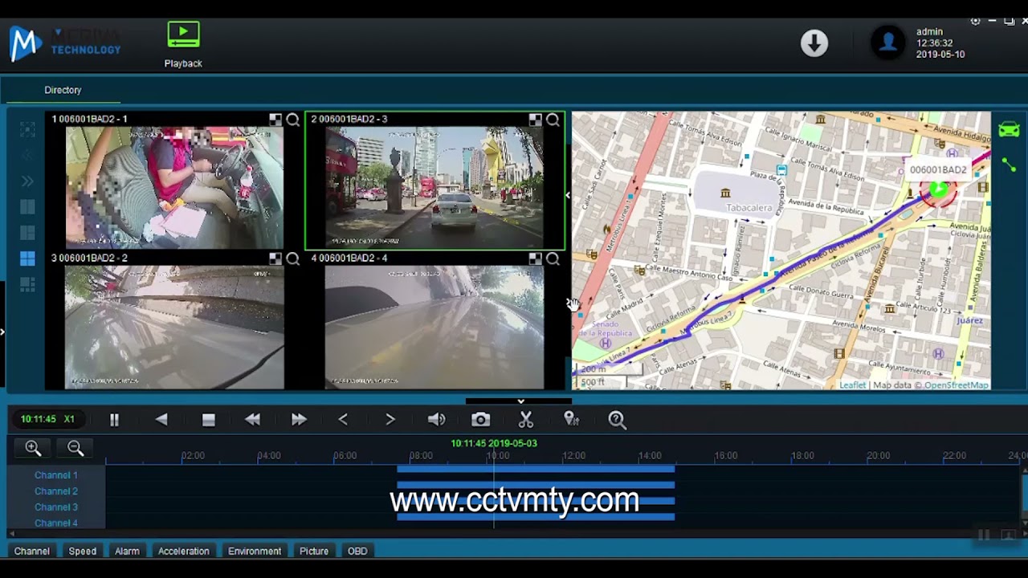Open the Alarm bottom tab
This screenshot has height=578, width=1028.
[127, 552]
